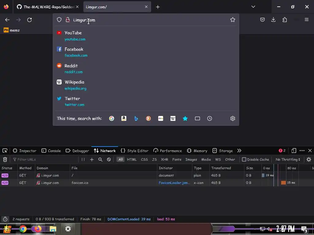Open the list all tabs chevron

(x=253, y=7)
